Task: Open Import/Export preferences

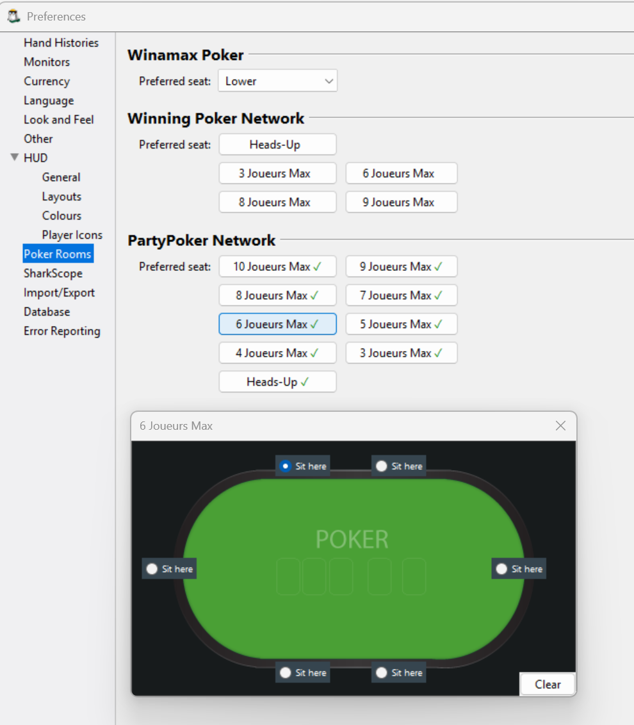Action: (x=59, y=293)
